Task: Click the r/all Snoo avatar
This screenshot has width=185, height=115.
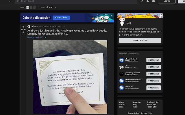Action: point(122,22)
